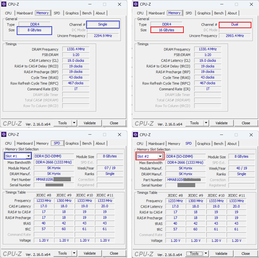Click Week/Year value '40 / 19'
The height and width of the screenshot is (258, 259).
pos(241,168)
